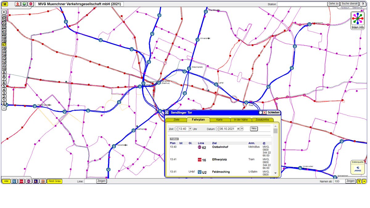Open the calendar picker icon beside Datum
Image resolution: width=370 pixels, height=208 pixels.
[238, 129]
